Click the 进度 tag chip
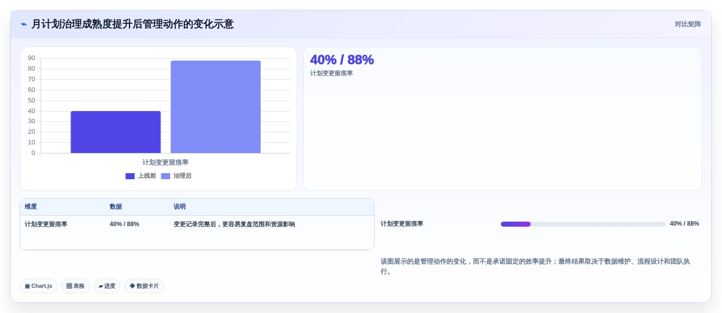This screenshot has height=313, width=722. (x=107, y=286)
